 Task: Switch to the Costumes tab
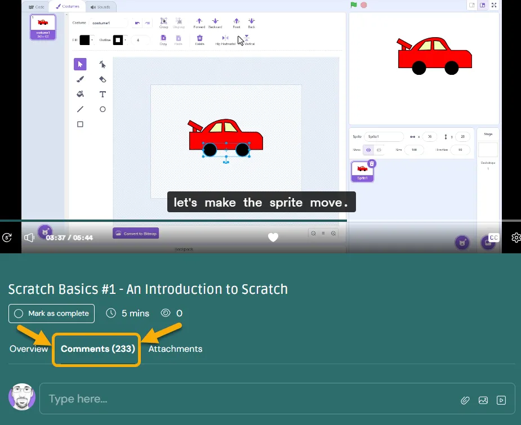(x=68, y=6)
